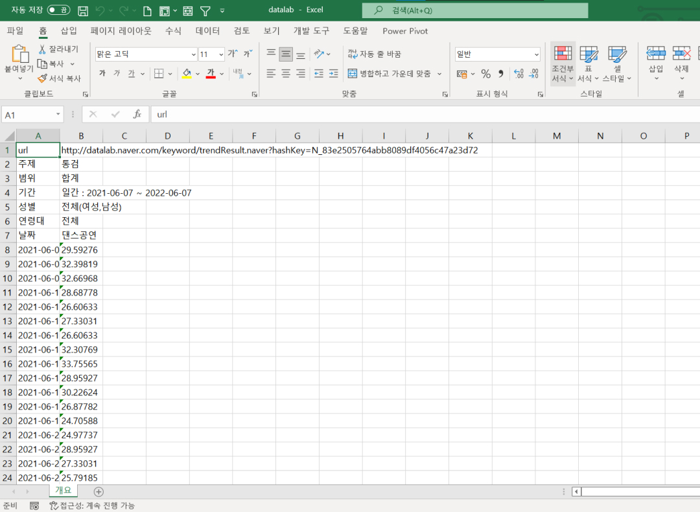Click Merge and Center (병합하고 가운데 맞춤)
700x512 pixels.
389,74
